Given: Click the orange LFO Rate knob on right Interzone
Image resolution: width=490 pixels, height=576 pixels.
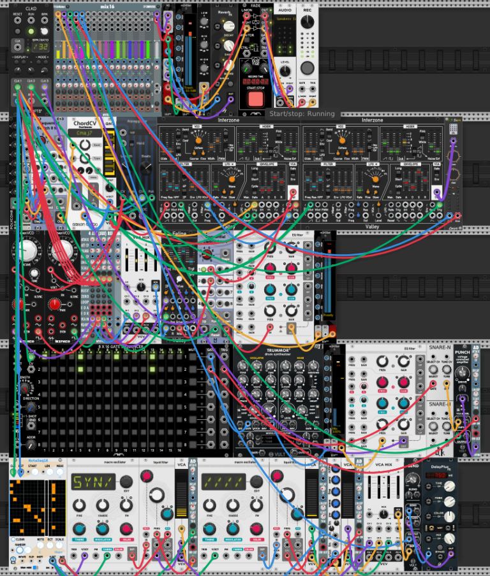Looking at the screenshot, I should (376, 179).
